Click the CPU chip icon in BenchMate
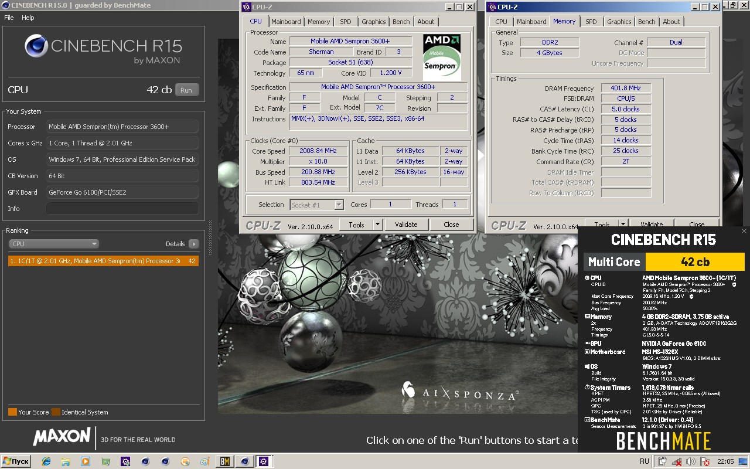 pyautogui.click(x=587, y=278)
